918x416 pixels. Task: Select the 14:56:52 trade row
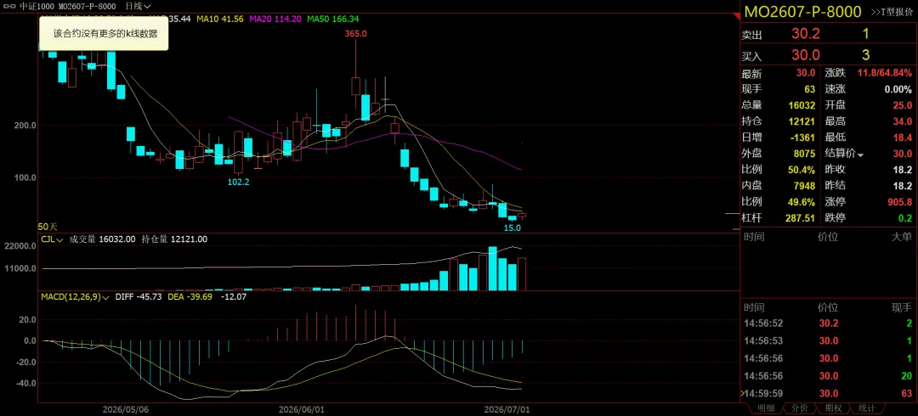click(829, 323)
